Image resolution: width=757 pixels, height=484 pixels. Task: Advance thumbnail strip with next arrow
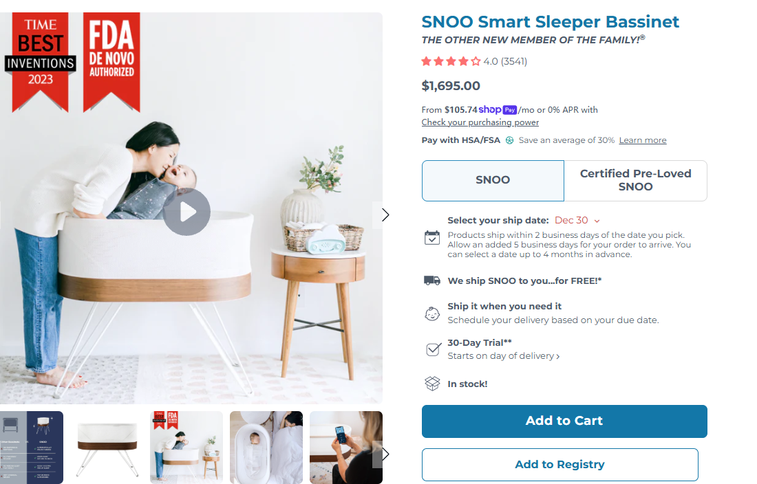(x=385, y=454)
